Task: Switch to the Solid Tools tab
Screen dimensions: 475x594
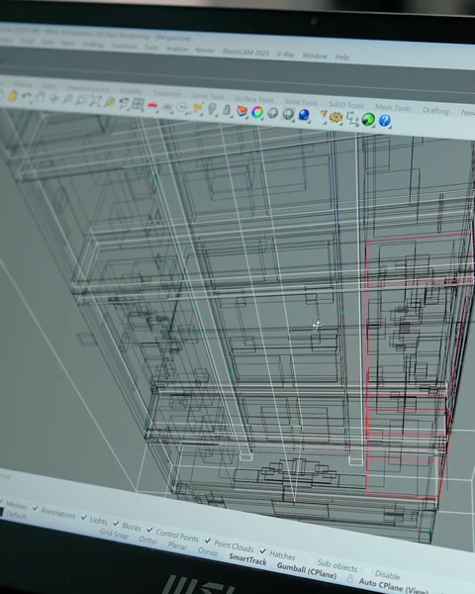Action: (x=301, y=102)
